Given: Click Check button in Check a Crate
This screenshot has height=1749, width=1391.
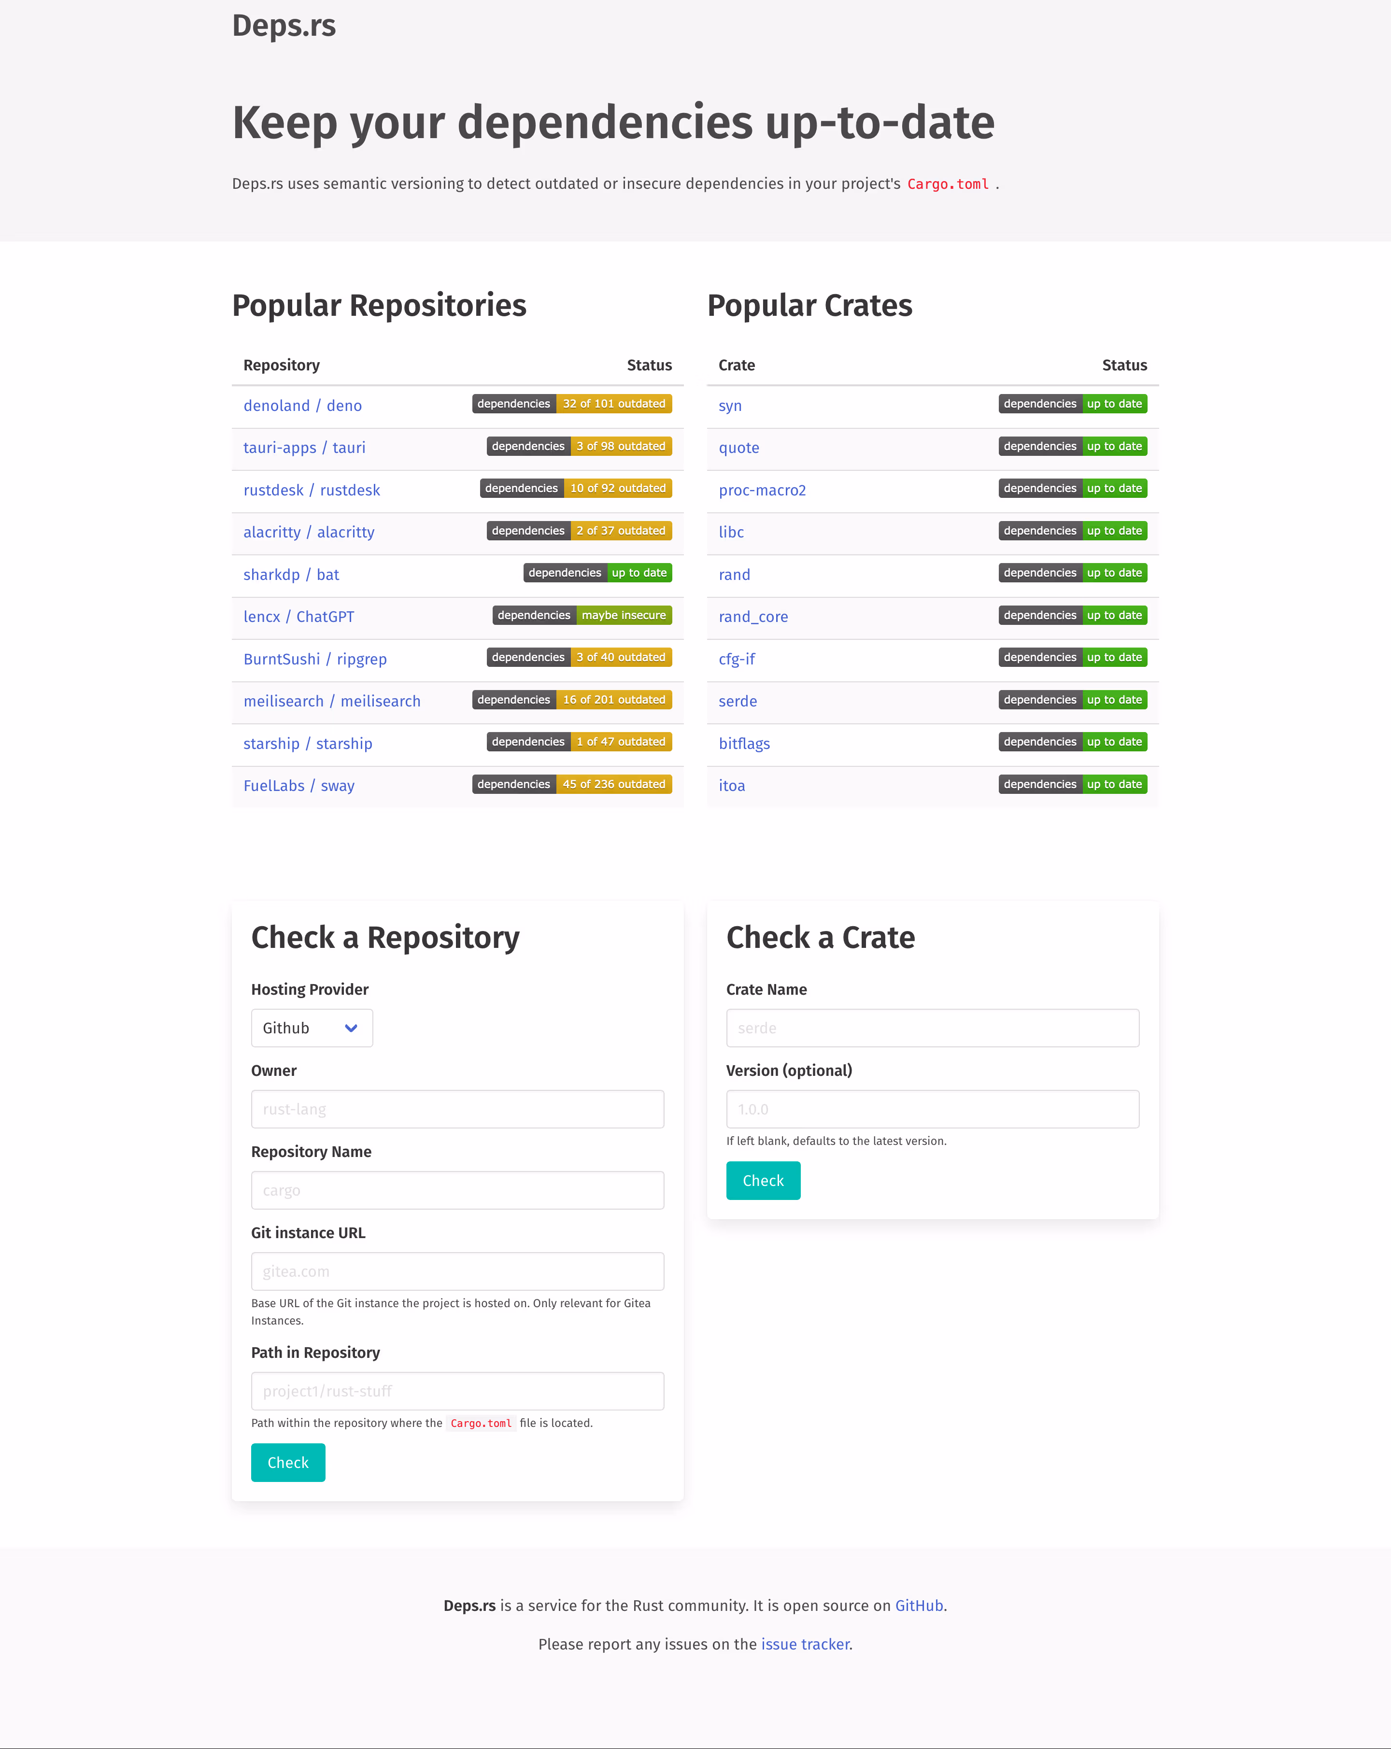Looking at the screenshot, I should tap(763, 1180).
